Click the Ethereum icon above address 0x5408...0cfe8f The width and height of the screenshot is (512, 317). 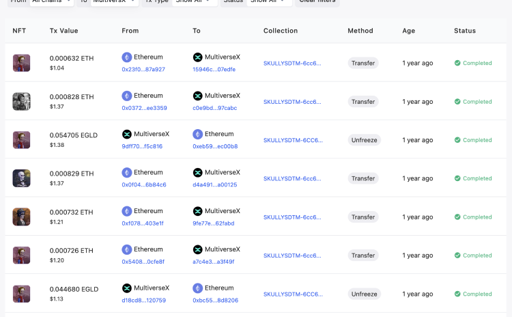127,249
